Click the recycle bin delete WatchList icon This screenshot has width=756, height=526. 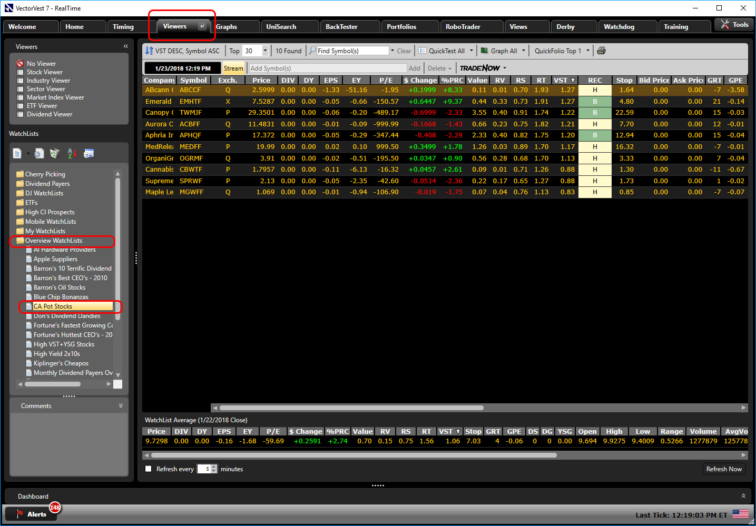pyautogui.click(x=54, y=153)
